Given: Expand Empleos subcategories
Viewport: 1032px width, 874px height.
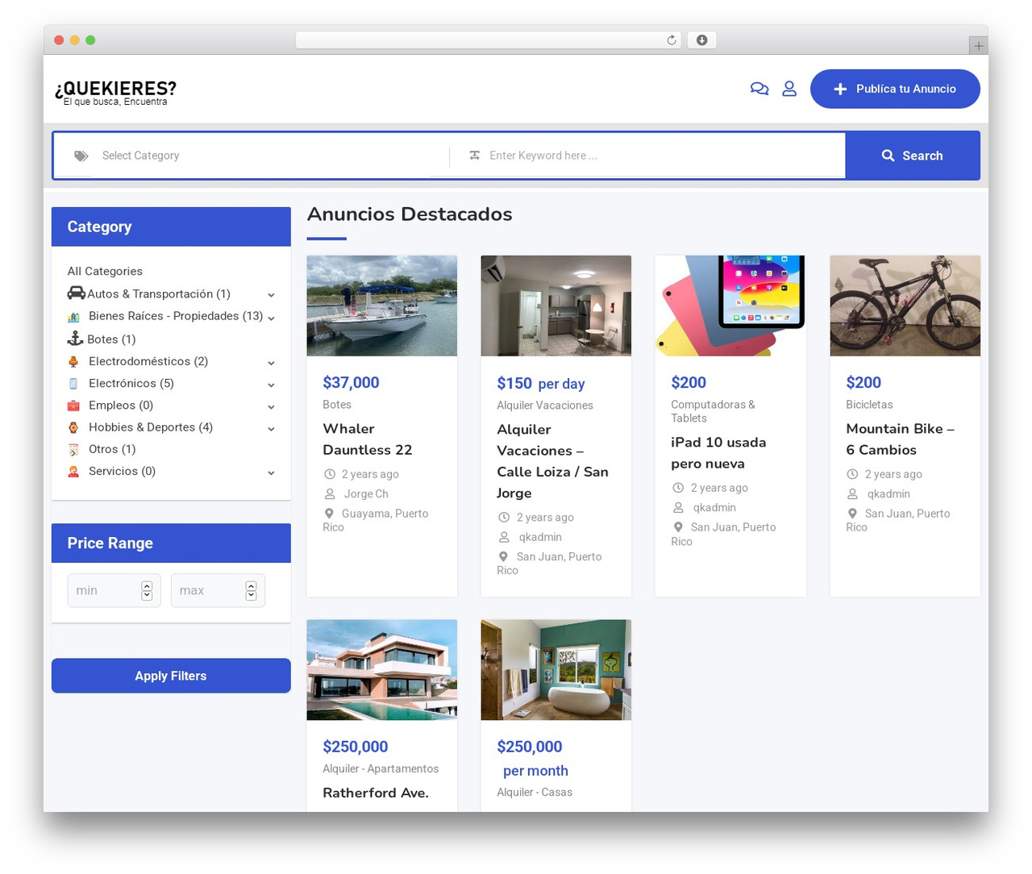Looking at the screenshot, I should pos(271,406).
